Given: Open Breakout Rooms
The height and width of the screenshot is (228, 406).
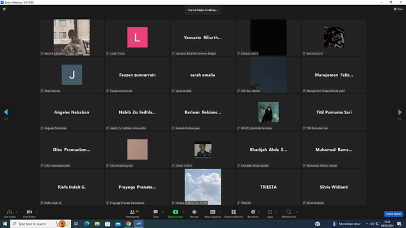Looking at the screenshot, I should click(233, 213).
